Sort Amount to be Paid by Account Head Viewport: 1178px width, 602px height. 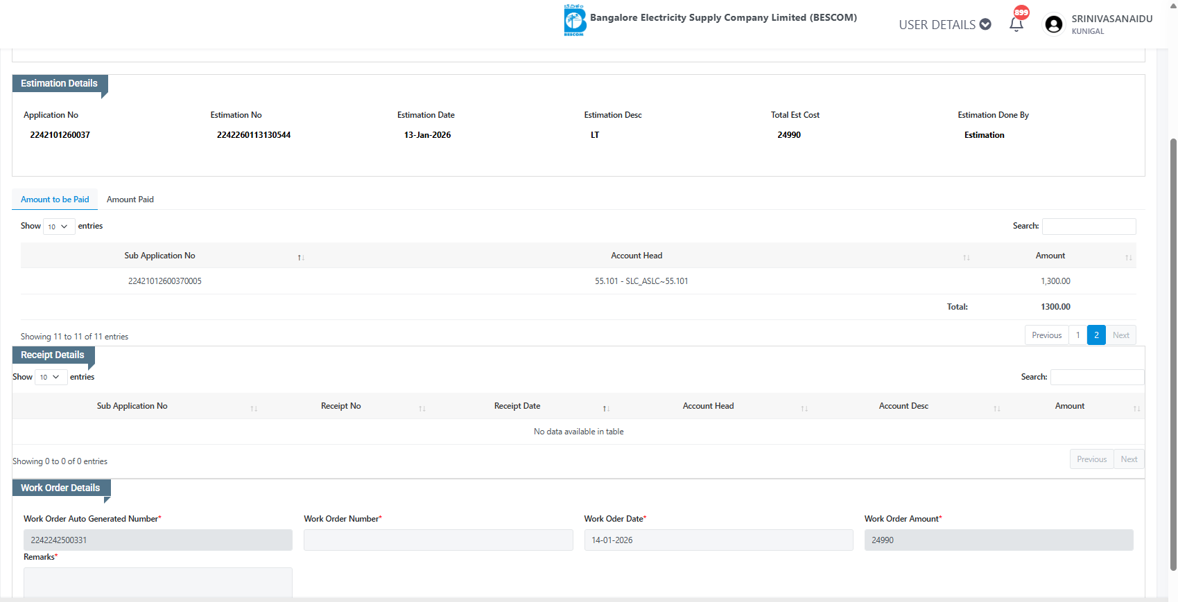(966, 257)
